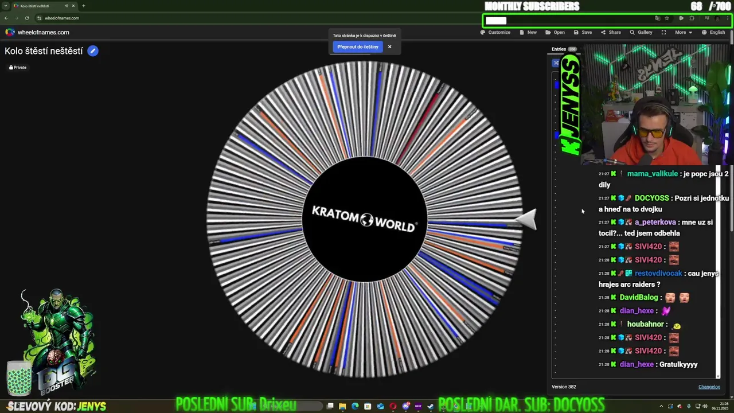
Task: Enter fullscreen mode via the fullscreen icon
Action: [x=663, y=32]
